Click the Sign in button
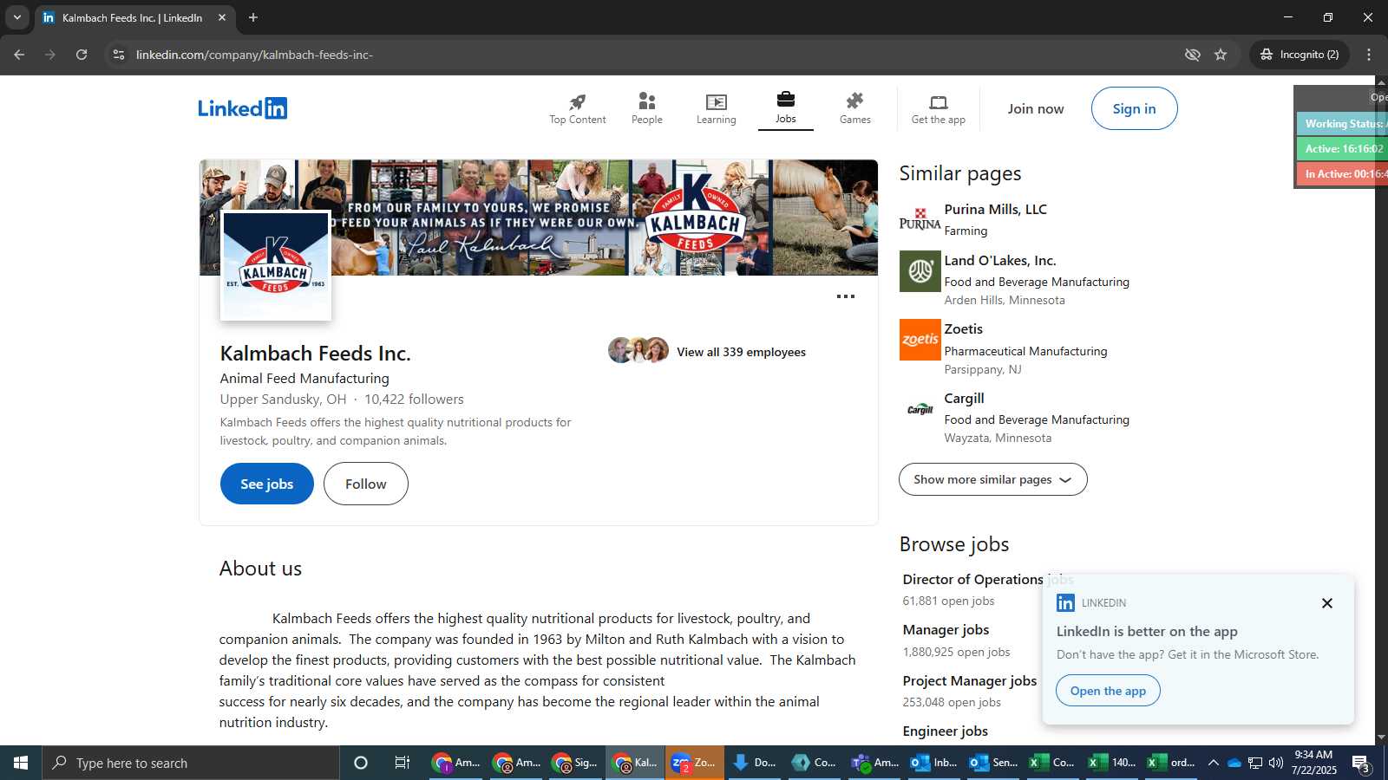Image resolution: width=1388 pixels, height=780 pixels. pos(1134,108)
